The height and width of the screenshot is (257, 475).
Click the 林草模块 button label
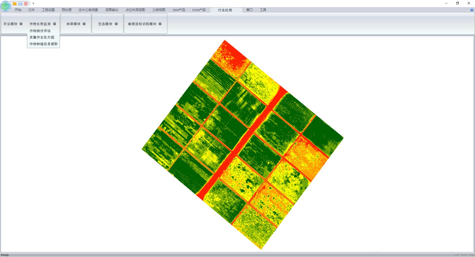(73, 24)
